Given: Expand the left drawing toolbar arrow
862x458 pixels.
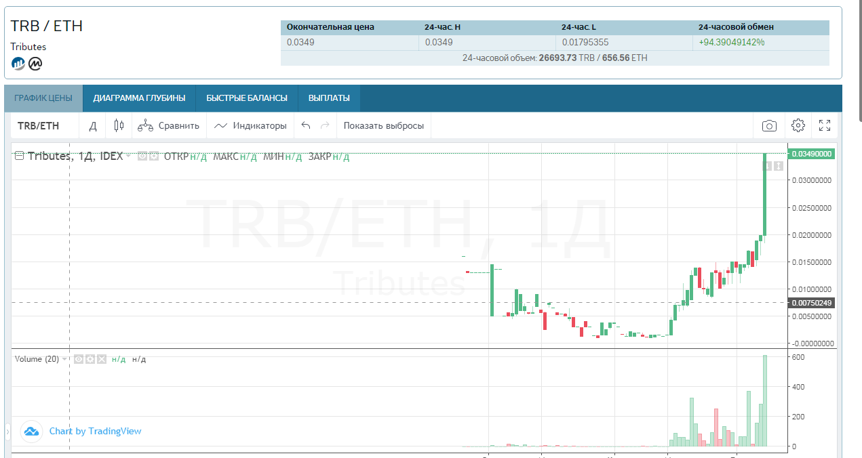Looking at the screenshot, I should (7, 431).
